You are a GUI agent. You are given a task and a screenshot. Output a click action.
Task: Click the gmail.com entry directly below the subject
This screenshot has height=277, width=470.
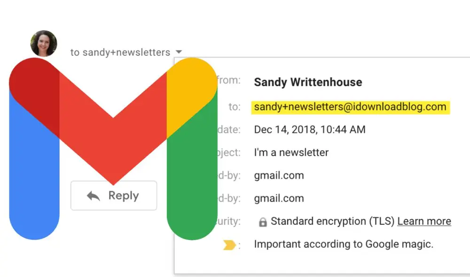279,176
